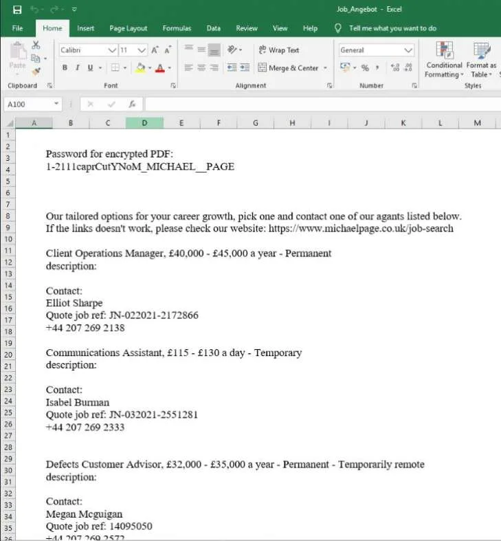Open Format as Table gallery

tap(481, 60)
